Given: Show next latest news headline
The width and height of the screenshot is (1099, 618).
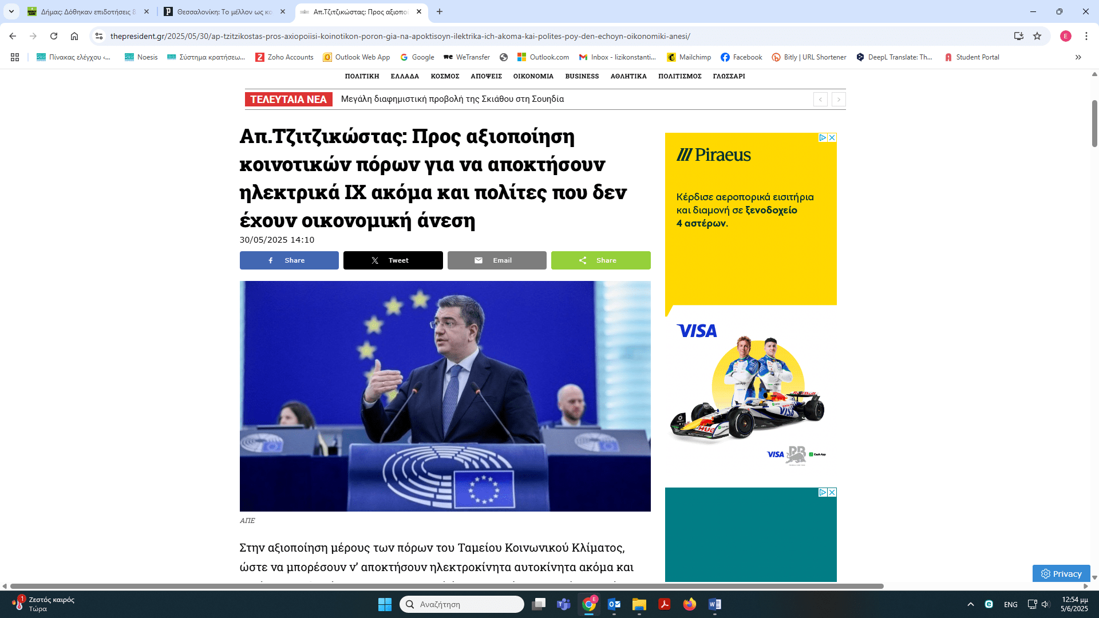Looking at the screenshot, I should 839,100.
